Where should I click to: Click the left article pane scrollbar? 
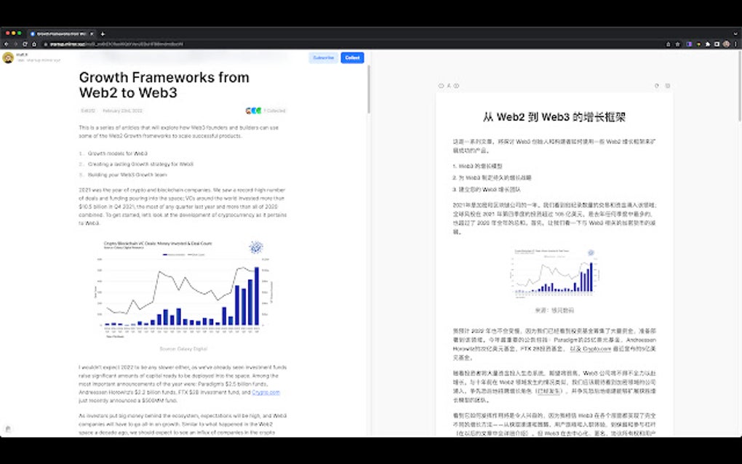369,89
